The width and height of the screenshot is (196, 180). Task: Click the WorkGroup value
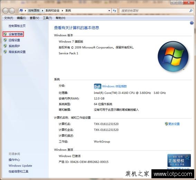pyautogui.click(x=102, y=142)
